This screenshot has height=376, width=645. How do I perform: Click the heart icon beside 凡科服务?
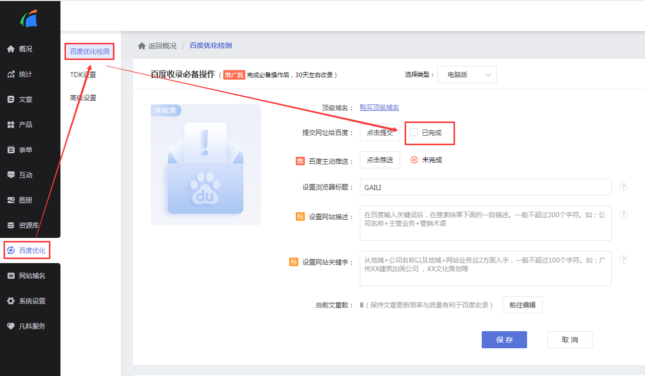pyautogui.click(x=11, y=326)
